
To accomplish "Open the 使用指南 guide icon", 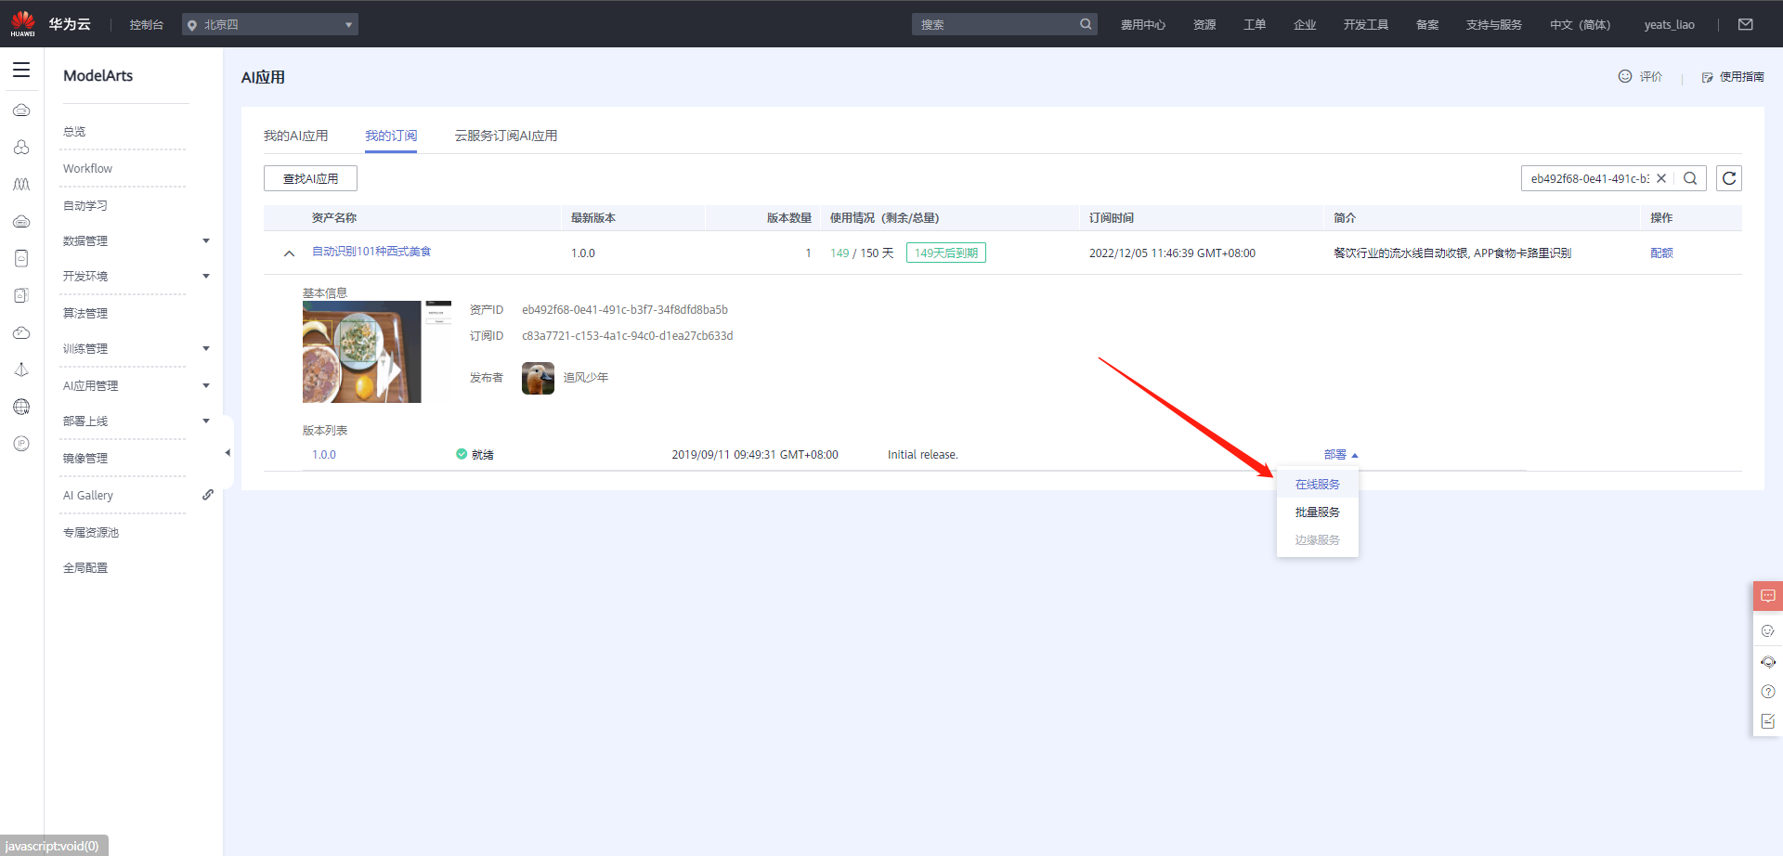I will 1707,77.
